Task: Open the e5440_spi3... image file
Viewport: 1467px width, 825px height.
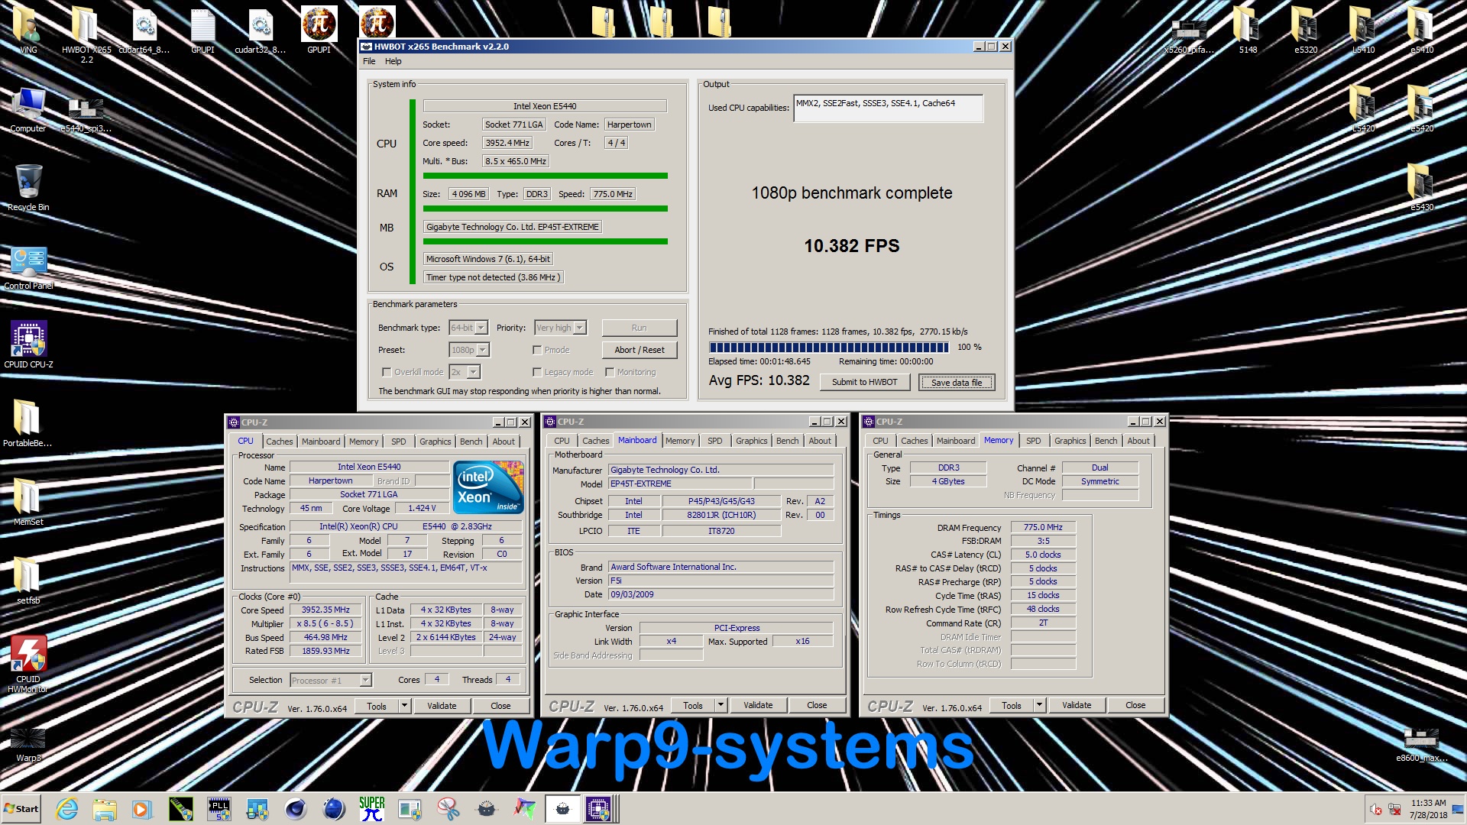Action: pyautogui.click(x=86, y=115)
